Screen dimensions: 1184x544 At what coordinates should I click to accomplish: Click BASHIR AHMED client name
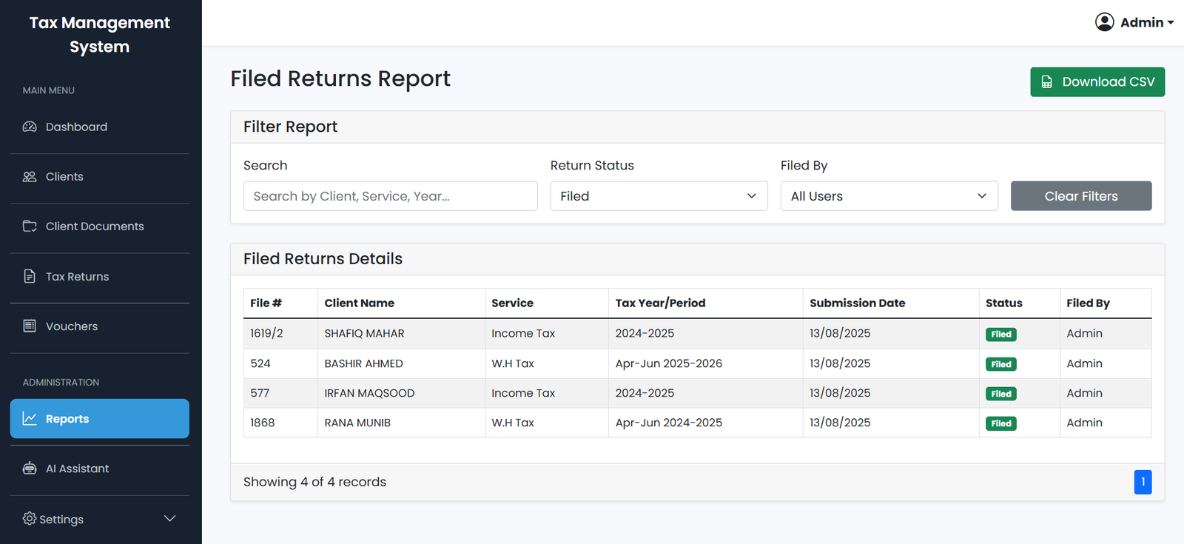point(363,363)
